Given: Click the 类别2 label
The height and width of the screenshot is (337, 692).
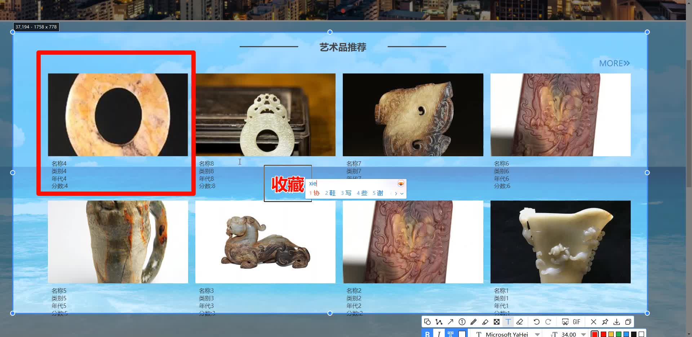Looking at the screenshot, I should coord(354,298).
